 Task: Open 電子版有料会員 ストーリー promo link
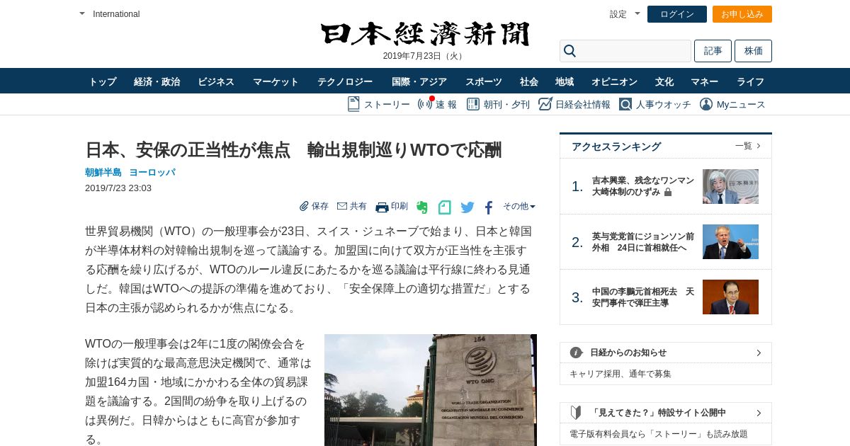tap(659, 434)
